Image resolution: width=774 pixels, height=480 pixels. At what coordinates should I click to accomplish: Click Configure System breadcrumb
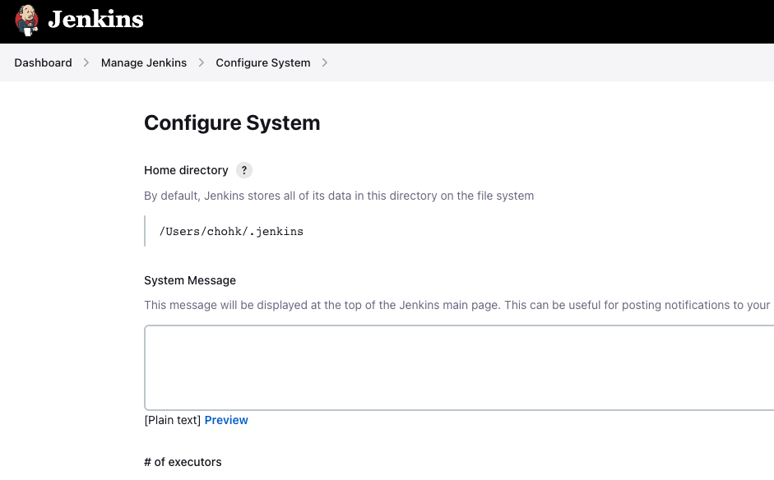point(263,62)
